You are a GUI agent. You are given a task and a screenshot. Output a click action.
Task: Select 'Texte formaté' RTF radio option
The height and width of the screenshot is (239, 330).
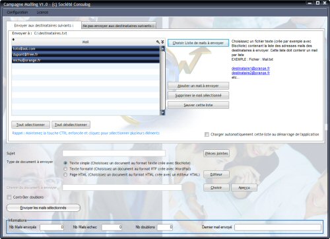[65, 169]
